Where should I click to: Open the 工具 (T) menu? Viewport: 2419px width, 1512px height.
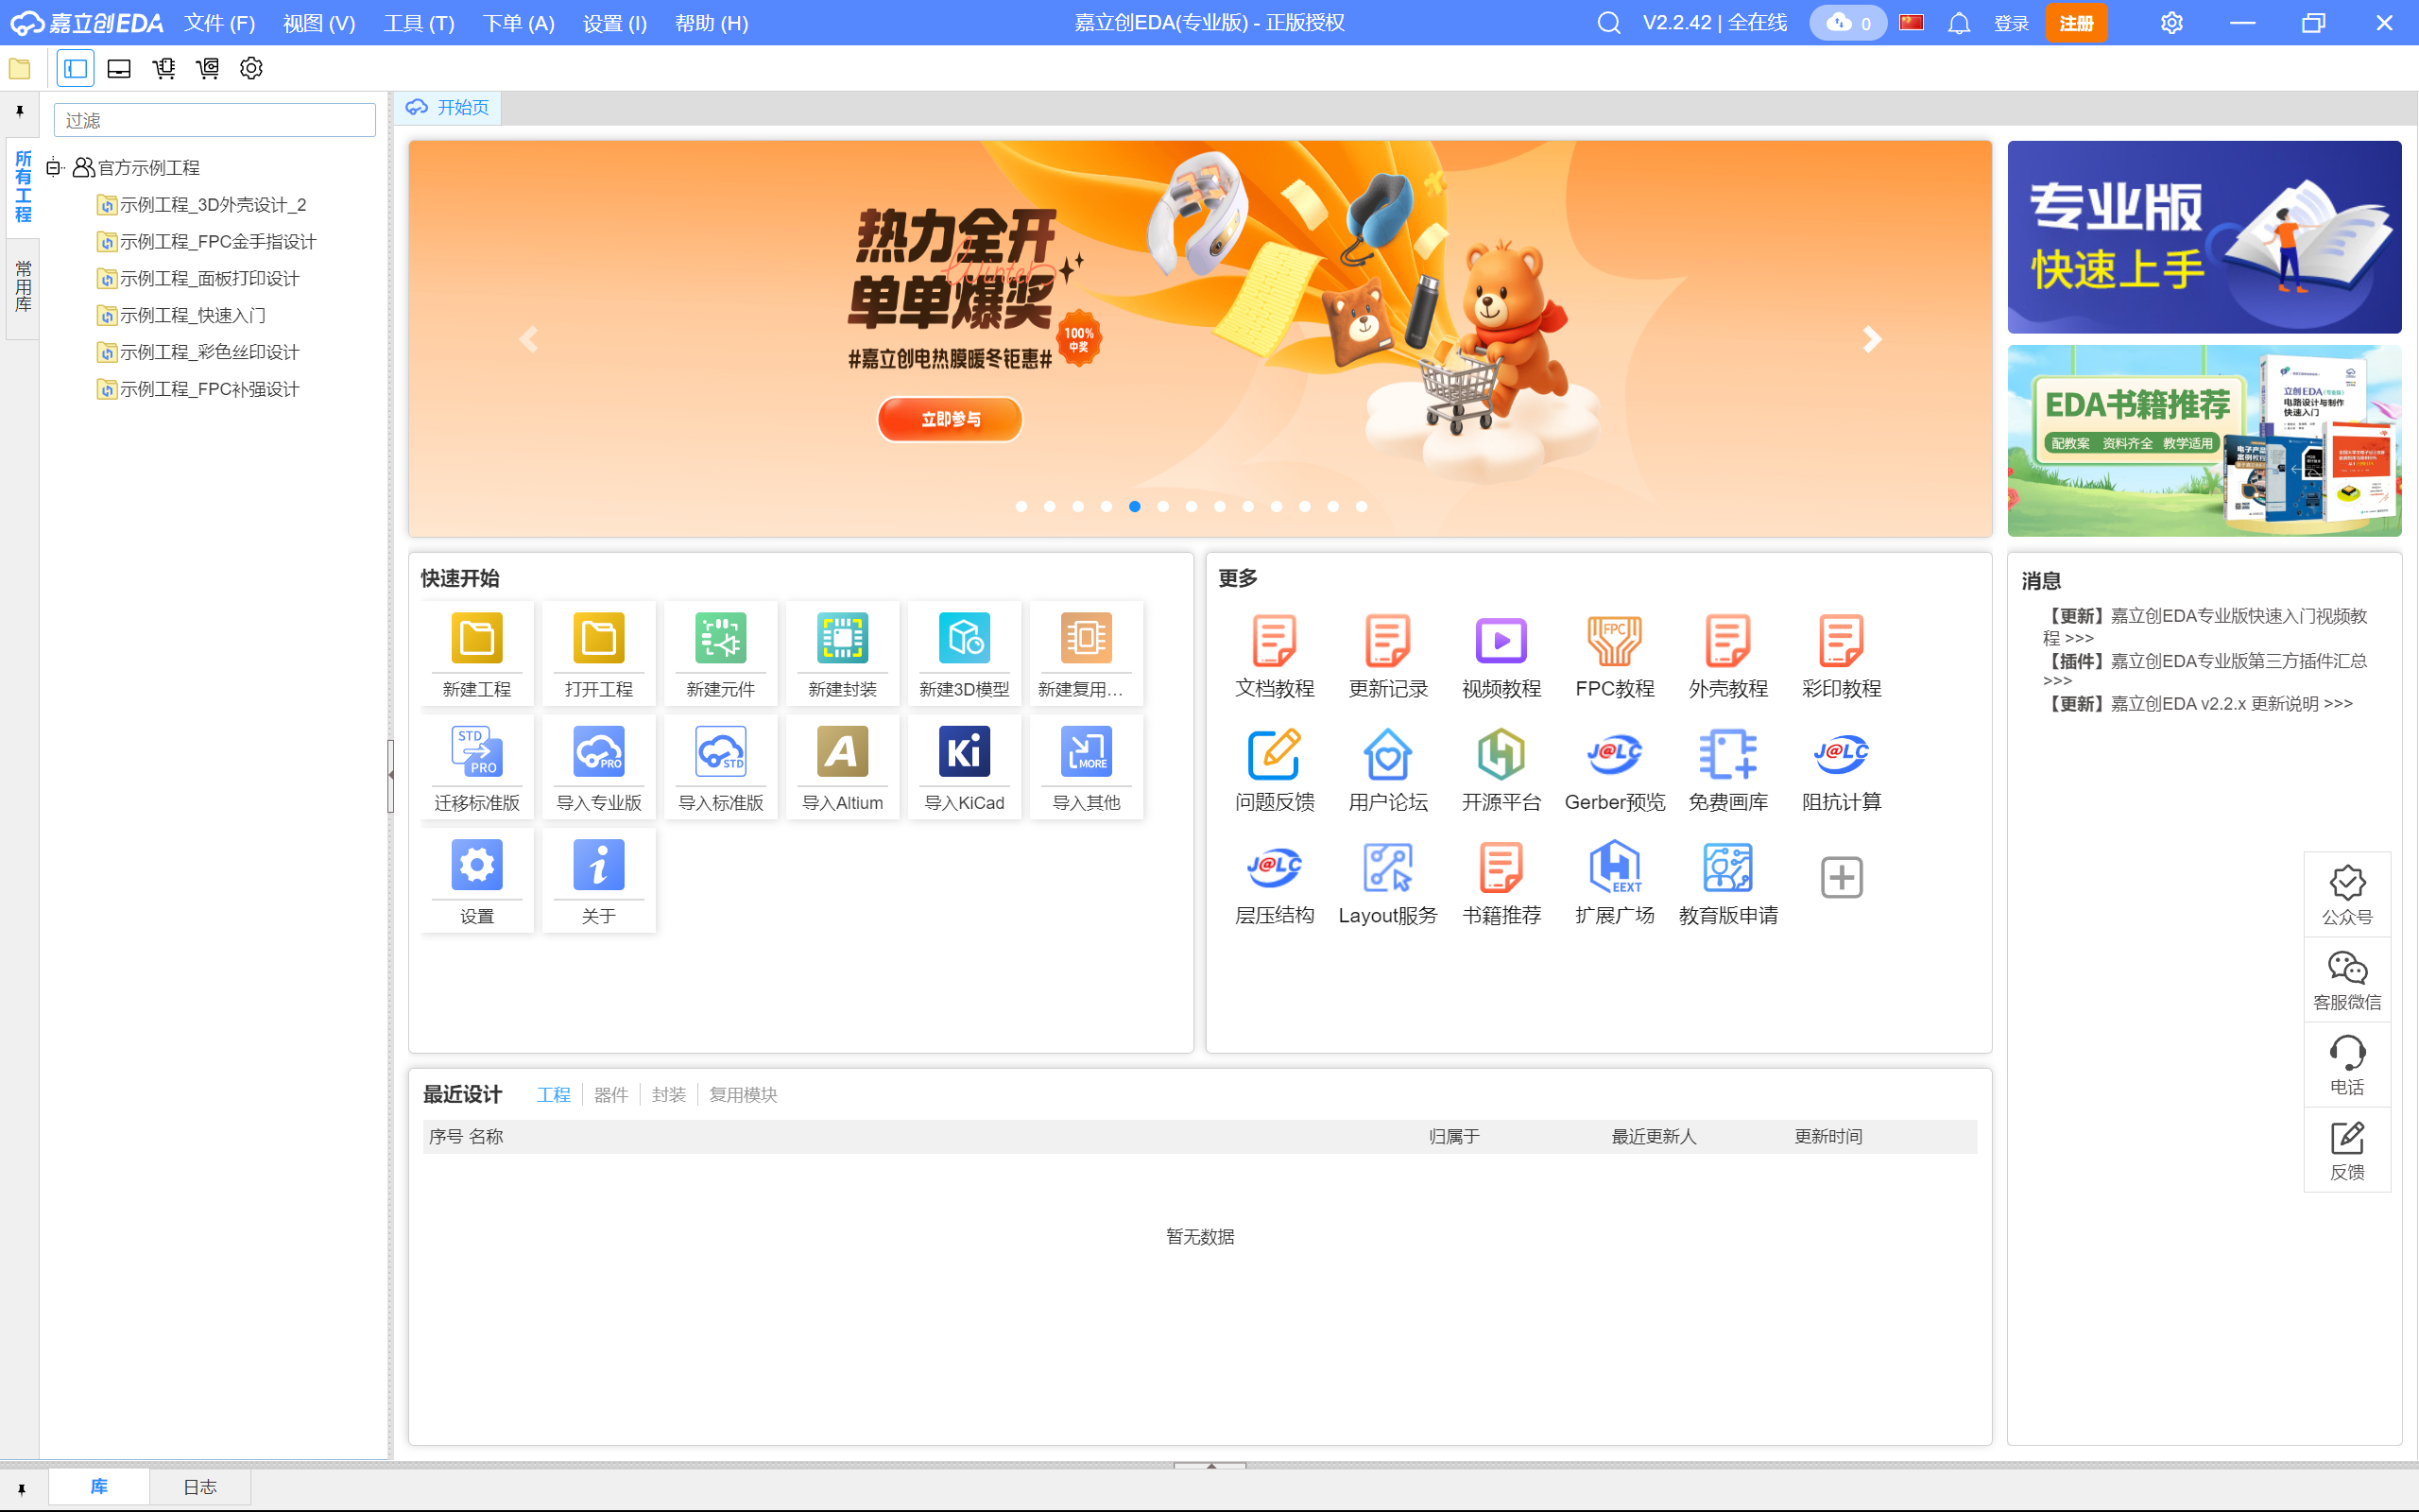pos(419,23)
